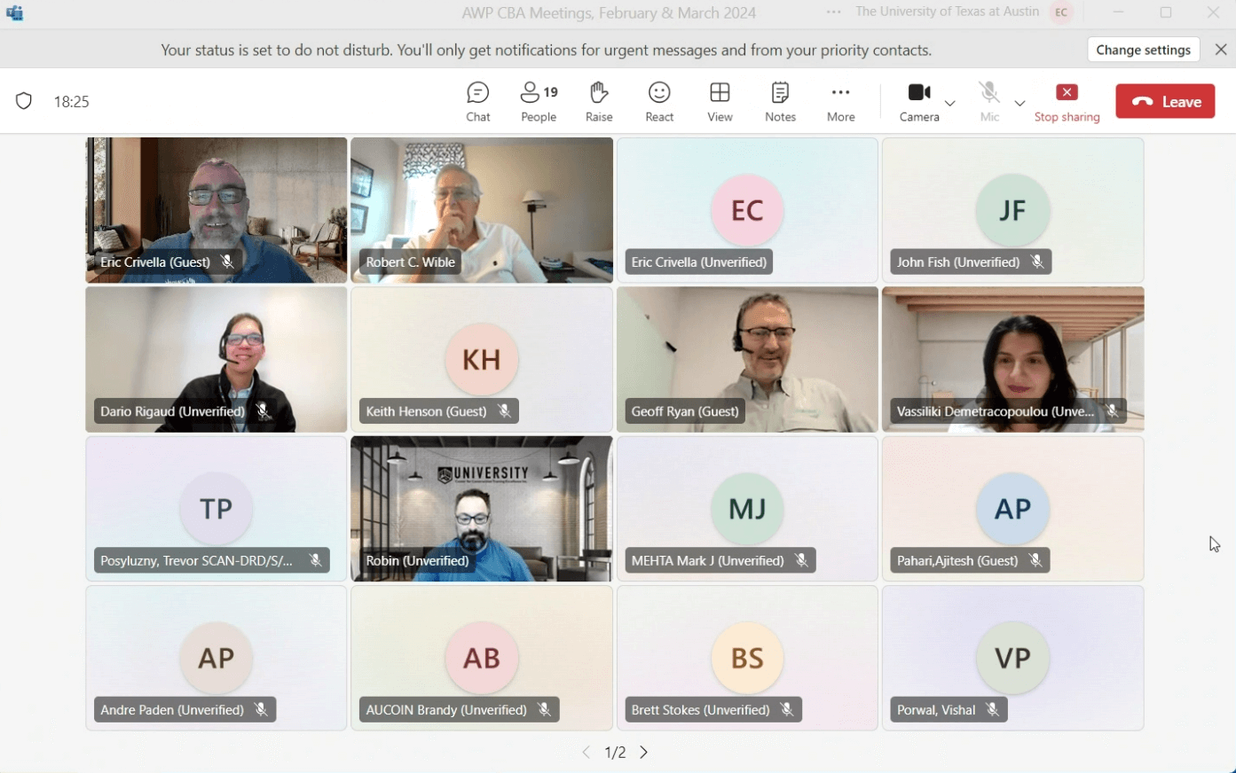Open the React emoji menu

tap(659, 101)
